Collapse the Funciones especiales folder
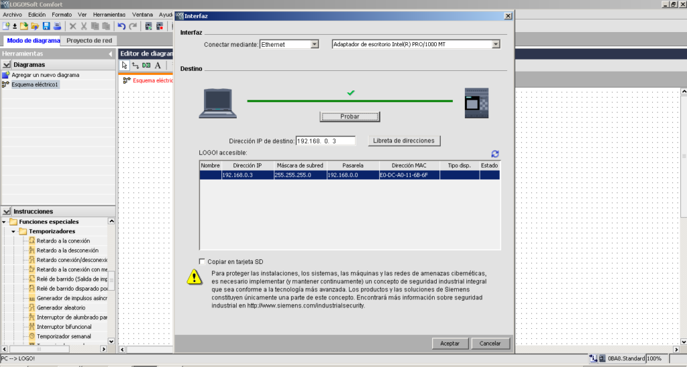 4,222
